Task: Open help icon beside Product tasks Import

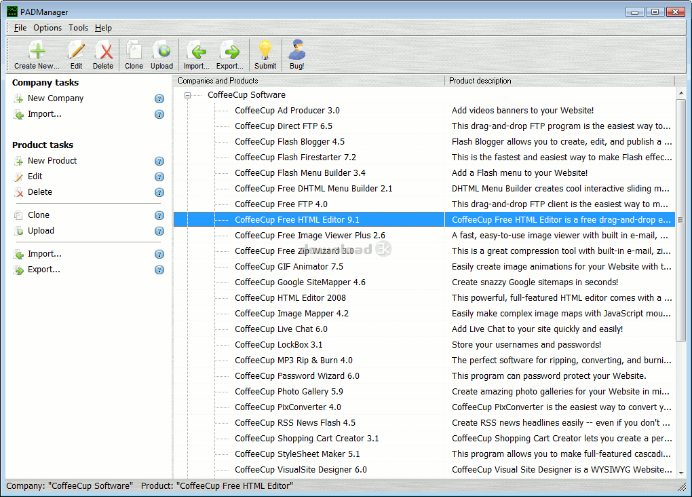Action: pos(159,254)
